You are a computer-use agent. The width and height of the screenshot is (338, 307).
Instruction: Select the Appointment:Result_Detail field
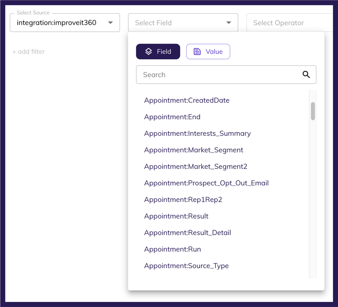[x=187, y=233]
